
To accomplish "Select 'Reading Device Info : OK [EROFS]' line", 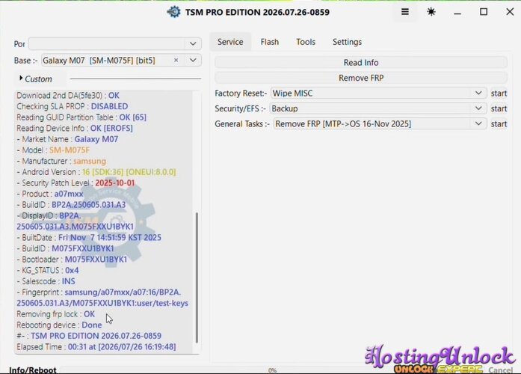I will 75,128.
